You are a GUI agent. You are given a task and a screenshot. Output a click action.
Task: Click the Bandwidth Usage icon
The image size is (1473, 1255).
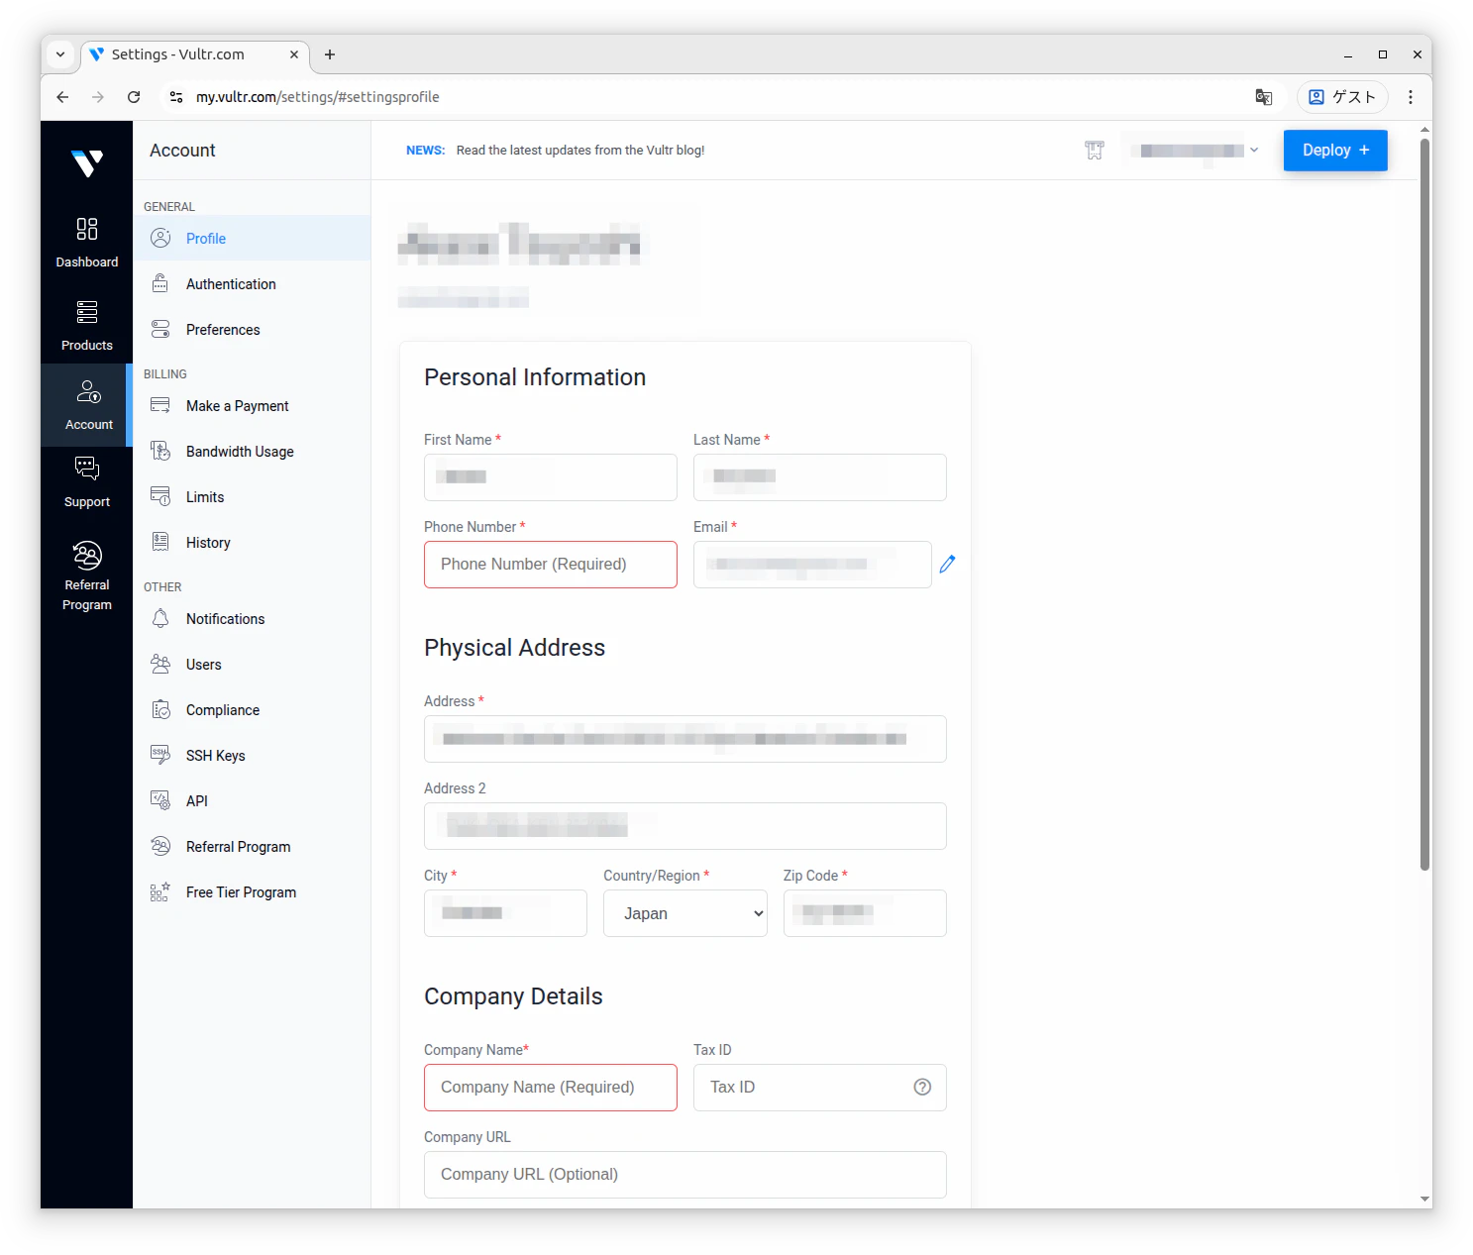[160, 451]
